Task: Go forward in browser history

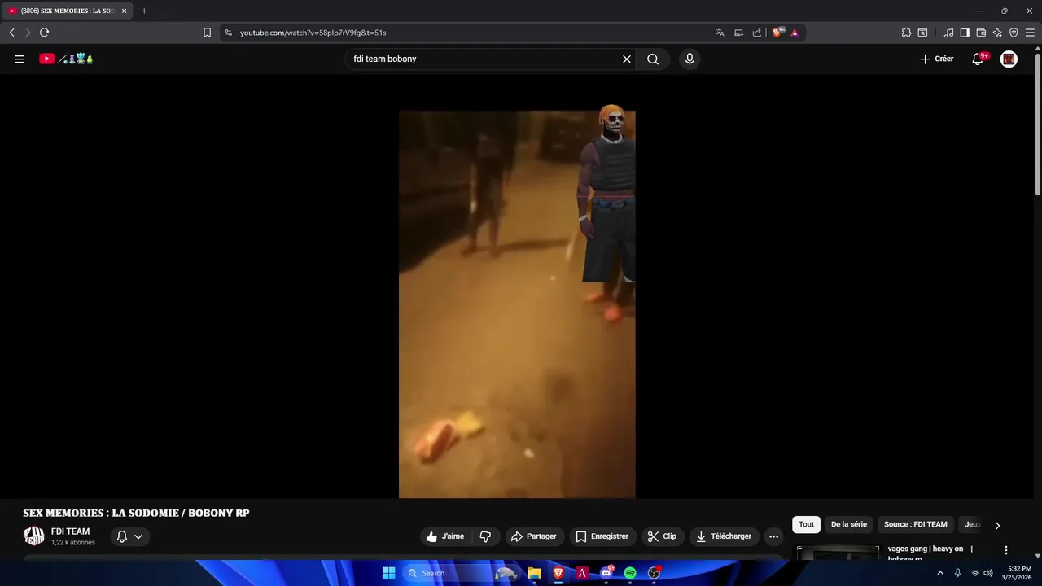Action: [x=28, y=33]
